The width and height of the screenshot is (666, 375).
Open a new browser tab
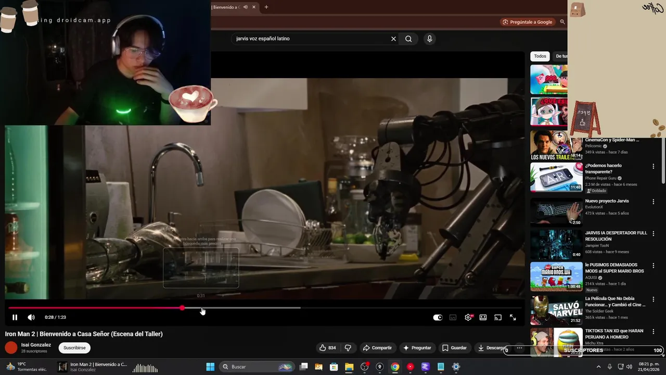point(266,7)
